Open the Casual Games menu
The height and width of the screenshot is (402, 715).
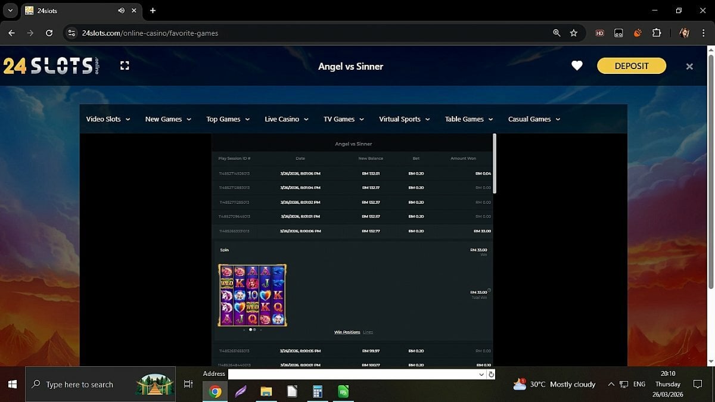click(534, 119)
